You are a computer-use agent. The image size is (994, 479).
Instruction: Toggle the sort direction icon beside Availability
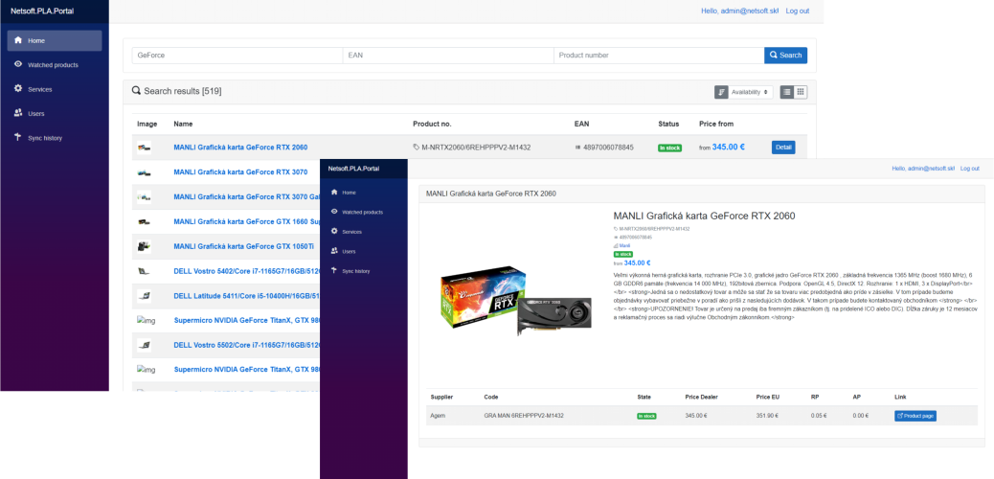(x=721, y=92)
